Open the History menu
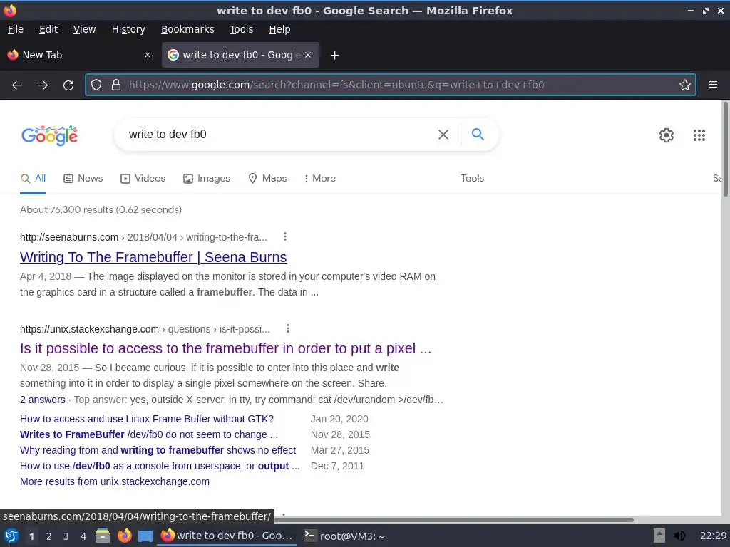The height and width of the screenshot is (547, 730). pyautogui.click(x=128, y=29)
